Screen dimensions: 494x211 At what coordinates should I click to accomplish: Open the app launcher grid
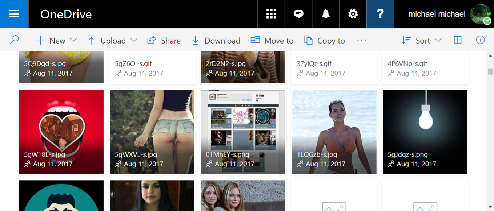[271, 14]
